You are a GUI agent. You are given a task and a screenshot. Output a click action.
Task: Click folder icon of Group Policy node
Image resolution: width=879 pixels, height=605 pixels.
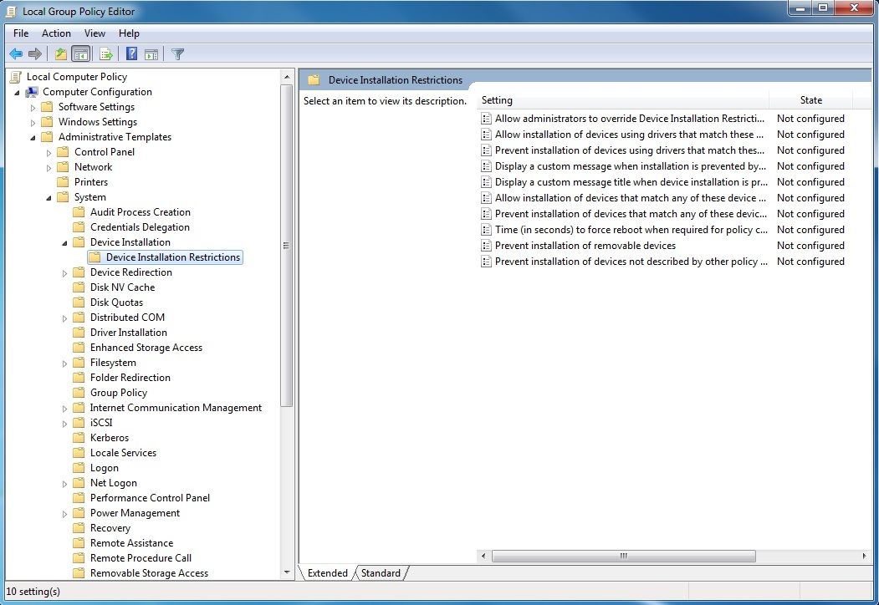click(x=79, y=393)
